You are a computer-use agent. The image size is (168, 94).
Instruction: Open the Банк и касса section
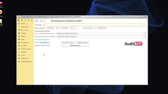(24, 30)
